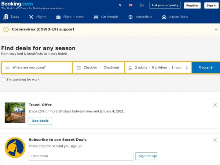Click the Car Rentals car icon
Image resolution: width=220 pixels, height=165 pixels.
click(x=96, y=17)
